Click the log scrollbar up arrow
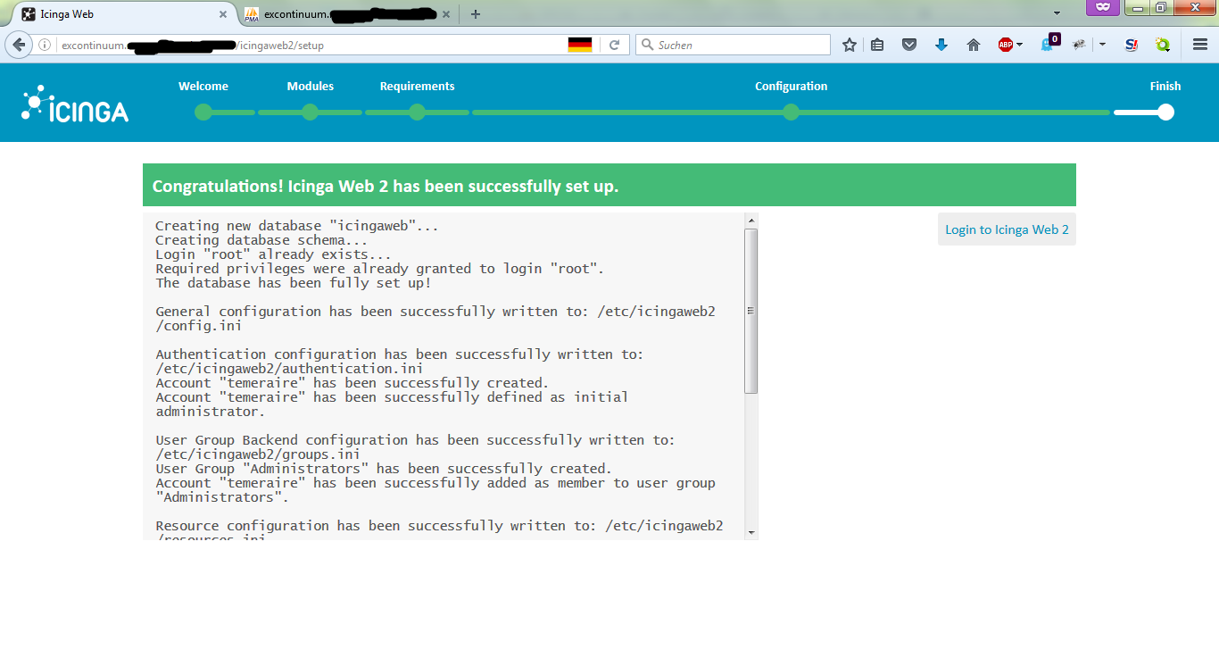 tap(750, 220)
